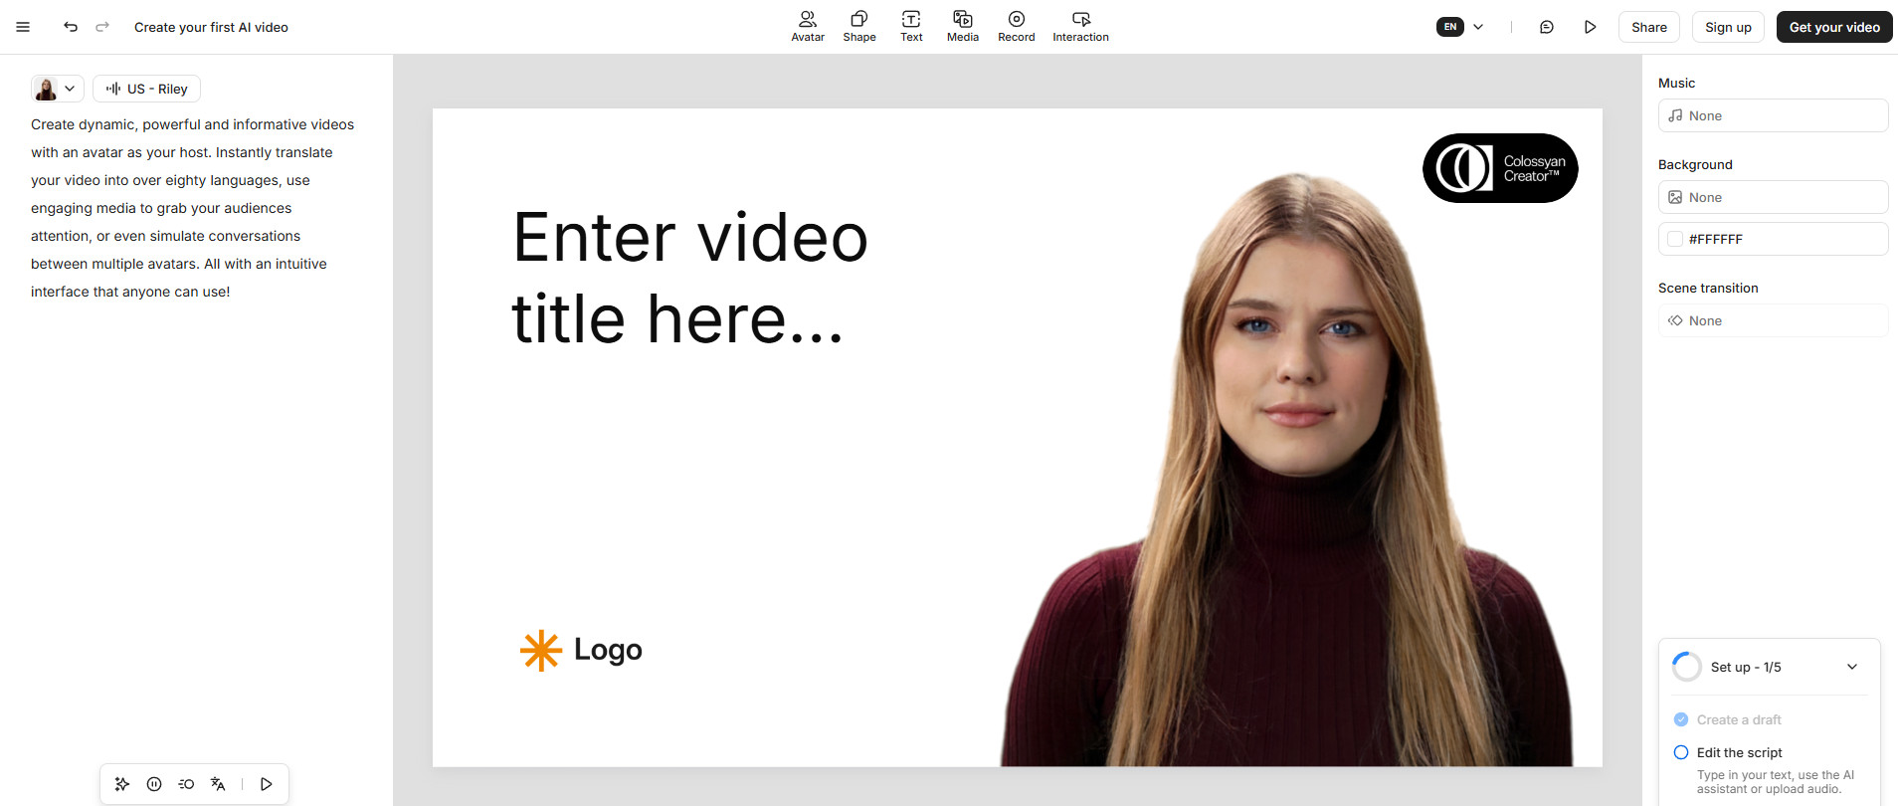Select the US - Riley voice

[147, 89]
